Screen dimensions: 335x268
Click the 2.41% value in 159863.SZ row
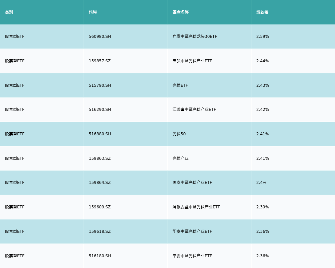point(263,158)
